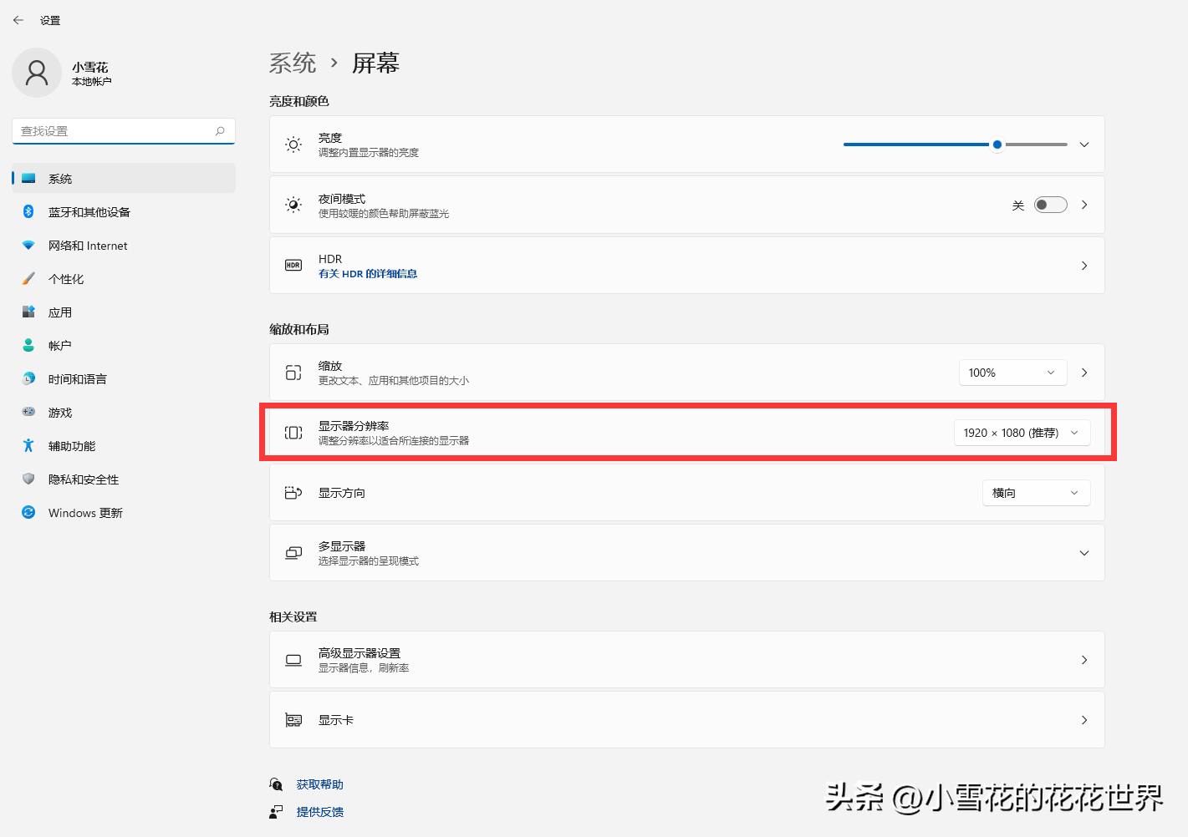Click the graphics card icon for 显示卡
1188x837 pixels.
tap(293, 720)
